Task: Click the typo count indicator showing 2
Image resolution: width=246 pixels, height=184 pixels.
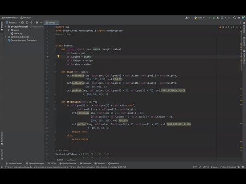Action: tap(233, 27)
